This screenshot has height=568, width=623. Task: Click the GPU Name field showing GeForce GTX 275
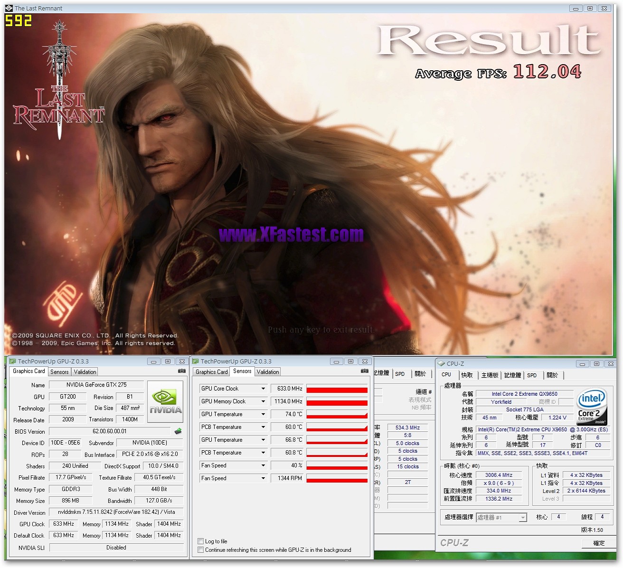tap(96, 385)
